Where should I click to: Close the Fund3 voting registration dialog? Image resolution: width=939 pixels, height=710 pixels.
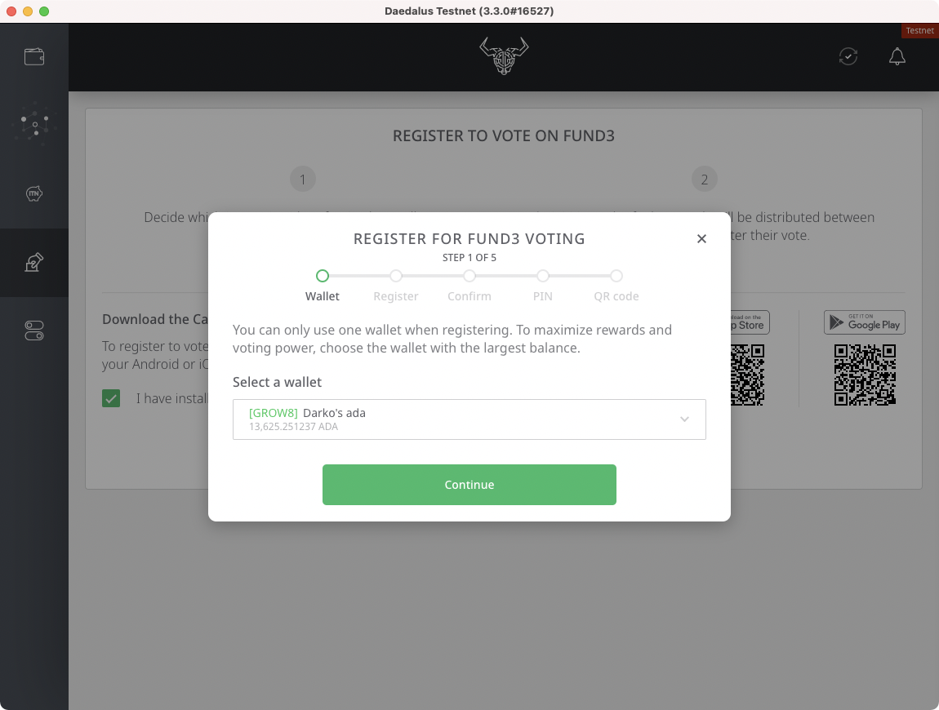tap(702, 239)
